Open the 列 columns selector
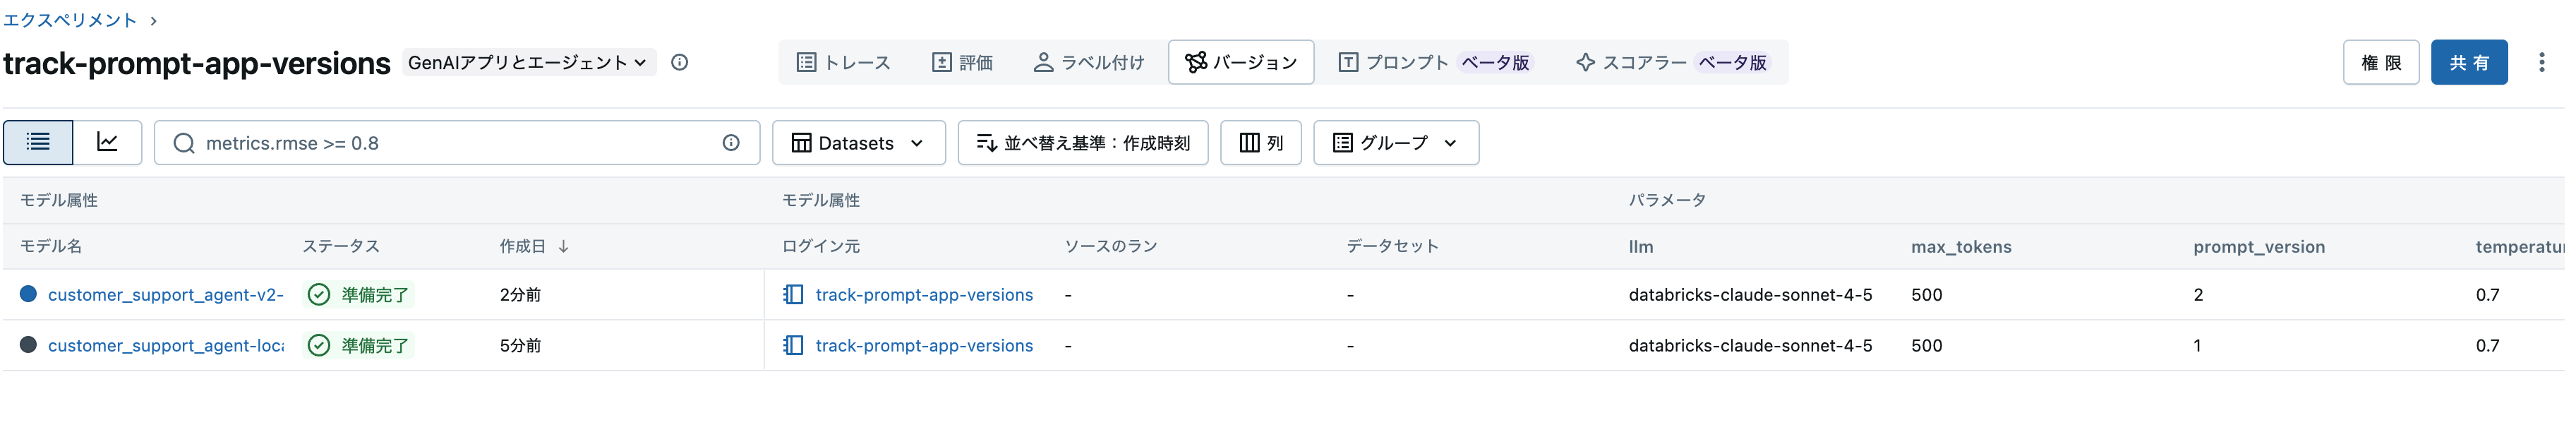Screen dimensions: 2576x432 click(1261, 143)
